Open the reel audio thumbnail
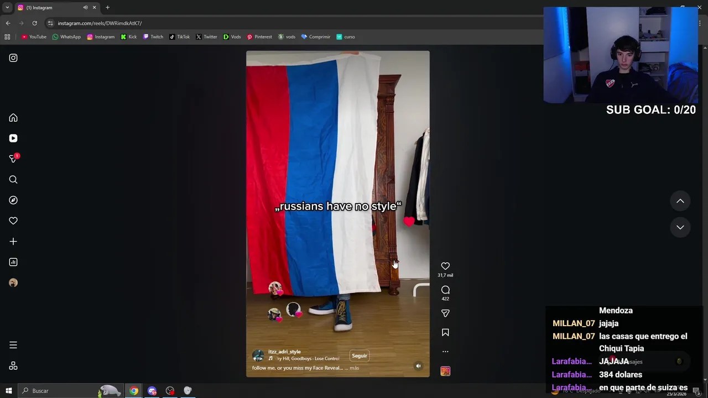The height and width of the screenshot is (398, 708). [x=445, y=371]
